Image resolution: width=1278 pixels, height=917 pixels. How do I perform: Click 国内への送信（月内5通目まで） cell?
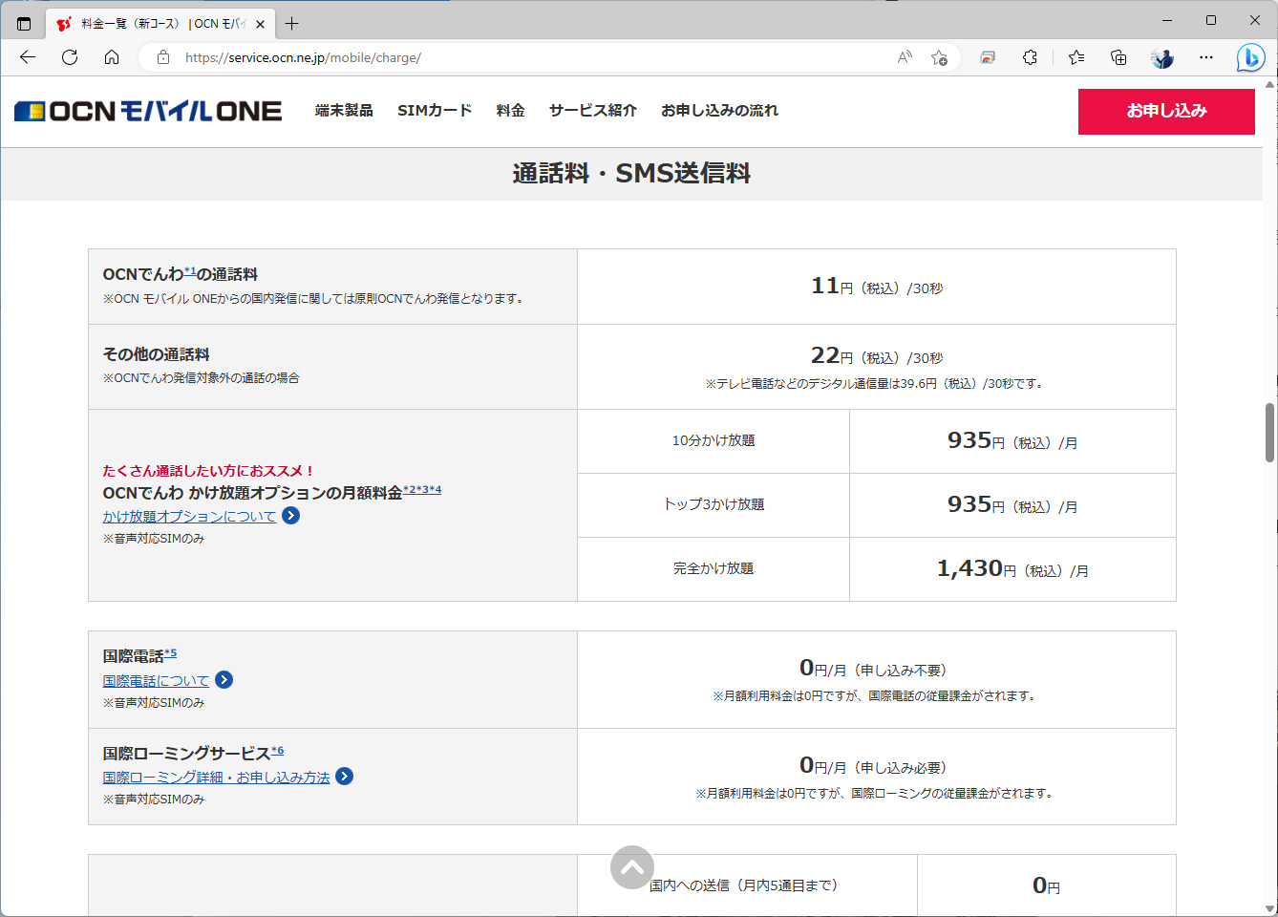pyautogui.click(x=747, y=885)
